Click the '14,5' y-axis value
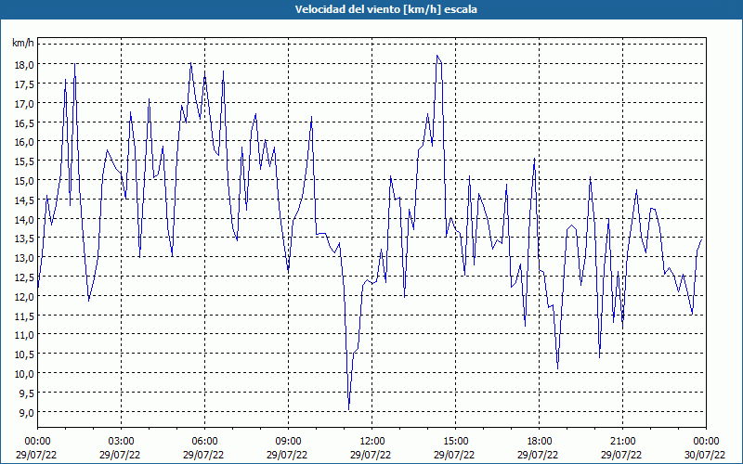 click(x=24, y=200)
